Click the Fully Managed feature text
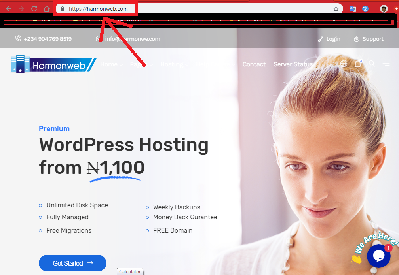Viewport: 399px width, 275px height. click(67, 217)
